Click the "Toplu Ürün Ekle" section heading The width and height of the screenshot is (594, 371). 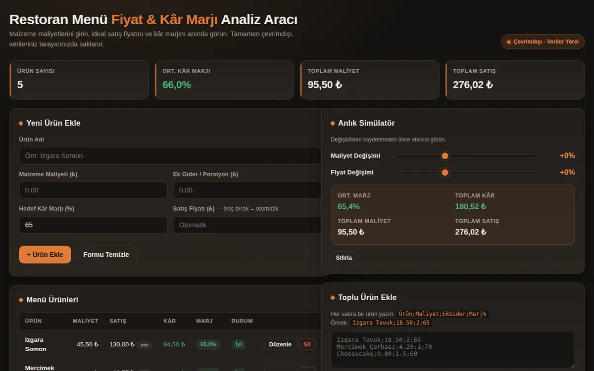point(367,297)
